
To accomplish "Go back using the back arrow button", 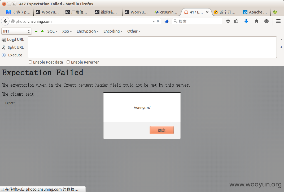I will [5, 21].
